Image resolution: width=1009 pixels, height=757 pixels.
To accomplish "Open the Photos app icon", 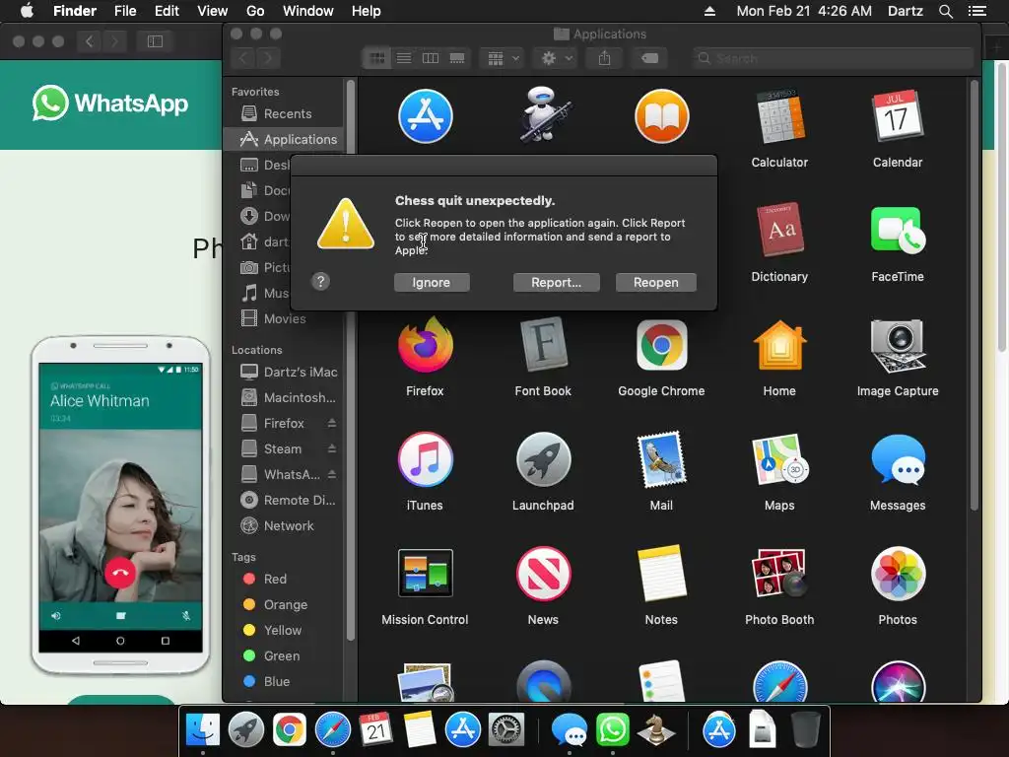I will (x=898, y=573).
